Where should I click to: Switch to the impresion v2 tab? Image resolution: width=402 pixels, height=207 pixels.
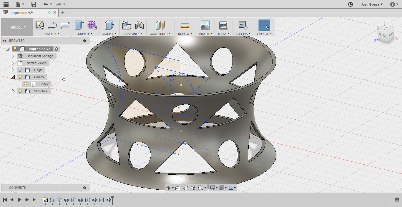click(x=22, y=13)
